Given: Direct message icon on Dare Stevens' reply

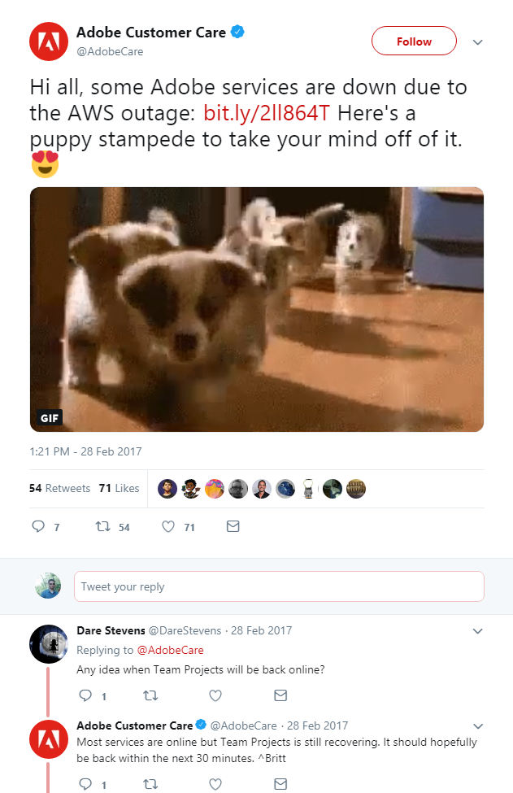Looking at the screenshot, I should 280,695.
